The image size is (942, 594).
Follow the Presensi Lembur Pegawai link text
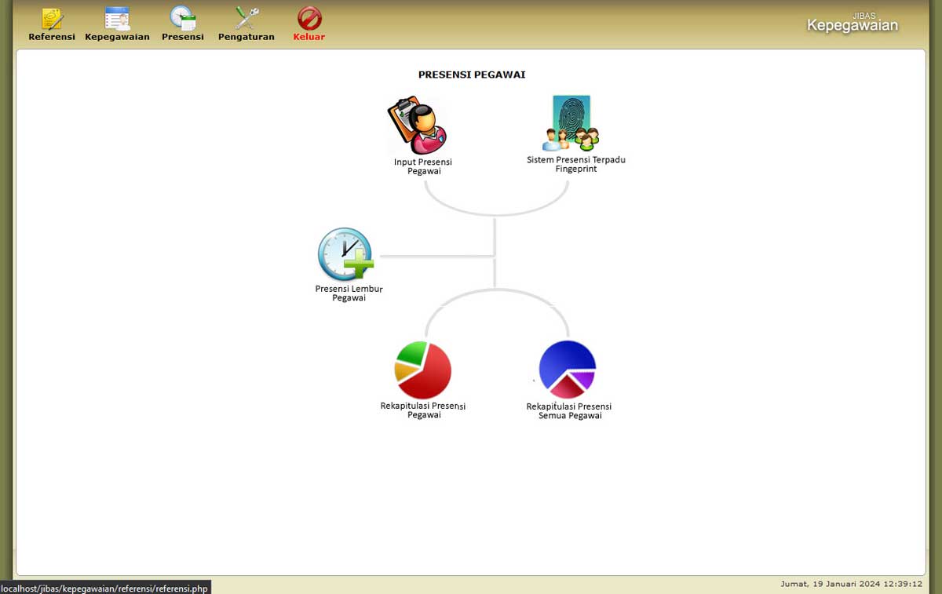click(x=349, y=293)
